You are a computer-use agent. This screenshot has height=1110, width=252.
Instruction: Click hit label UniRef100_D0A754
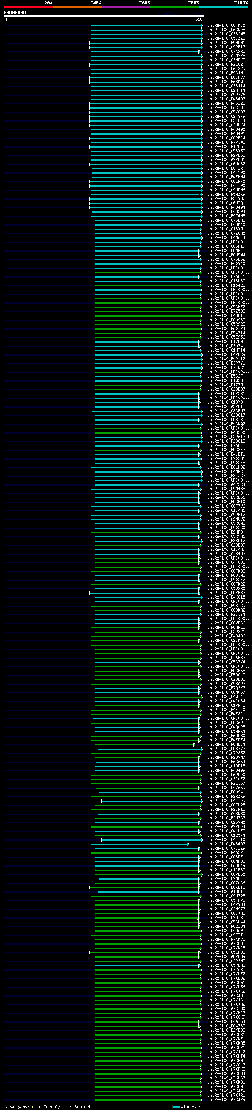(226, 1022)
